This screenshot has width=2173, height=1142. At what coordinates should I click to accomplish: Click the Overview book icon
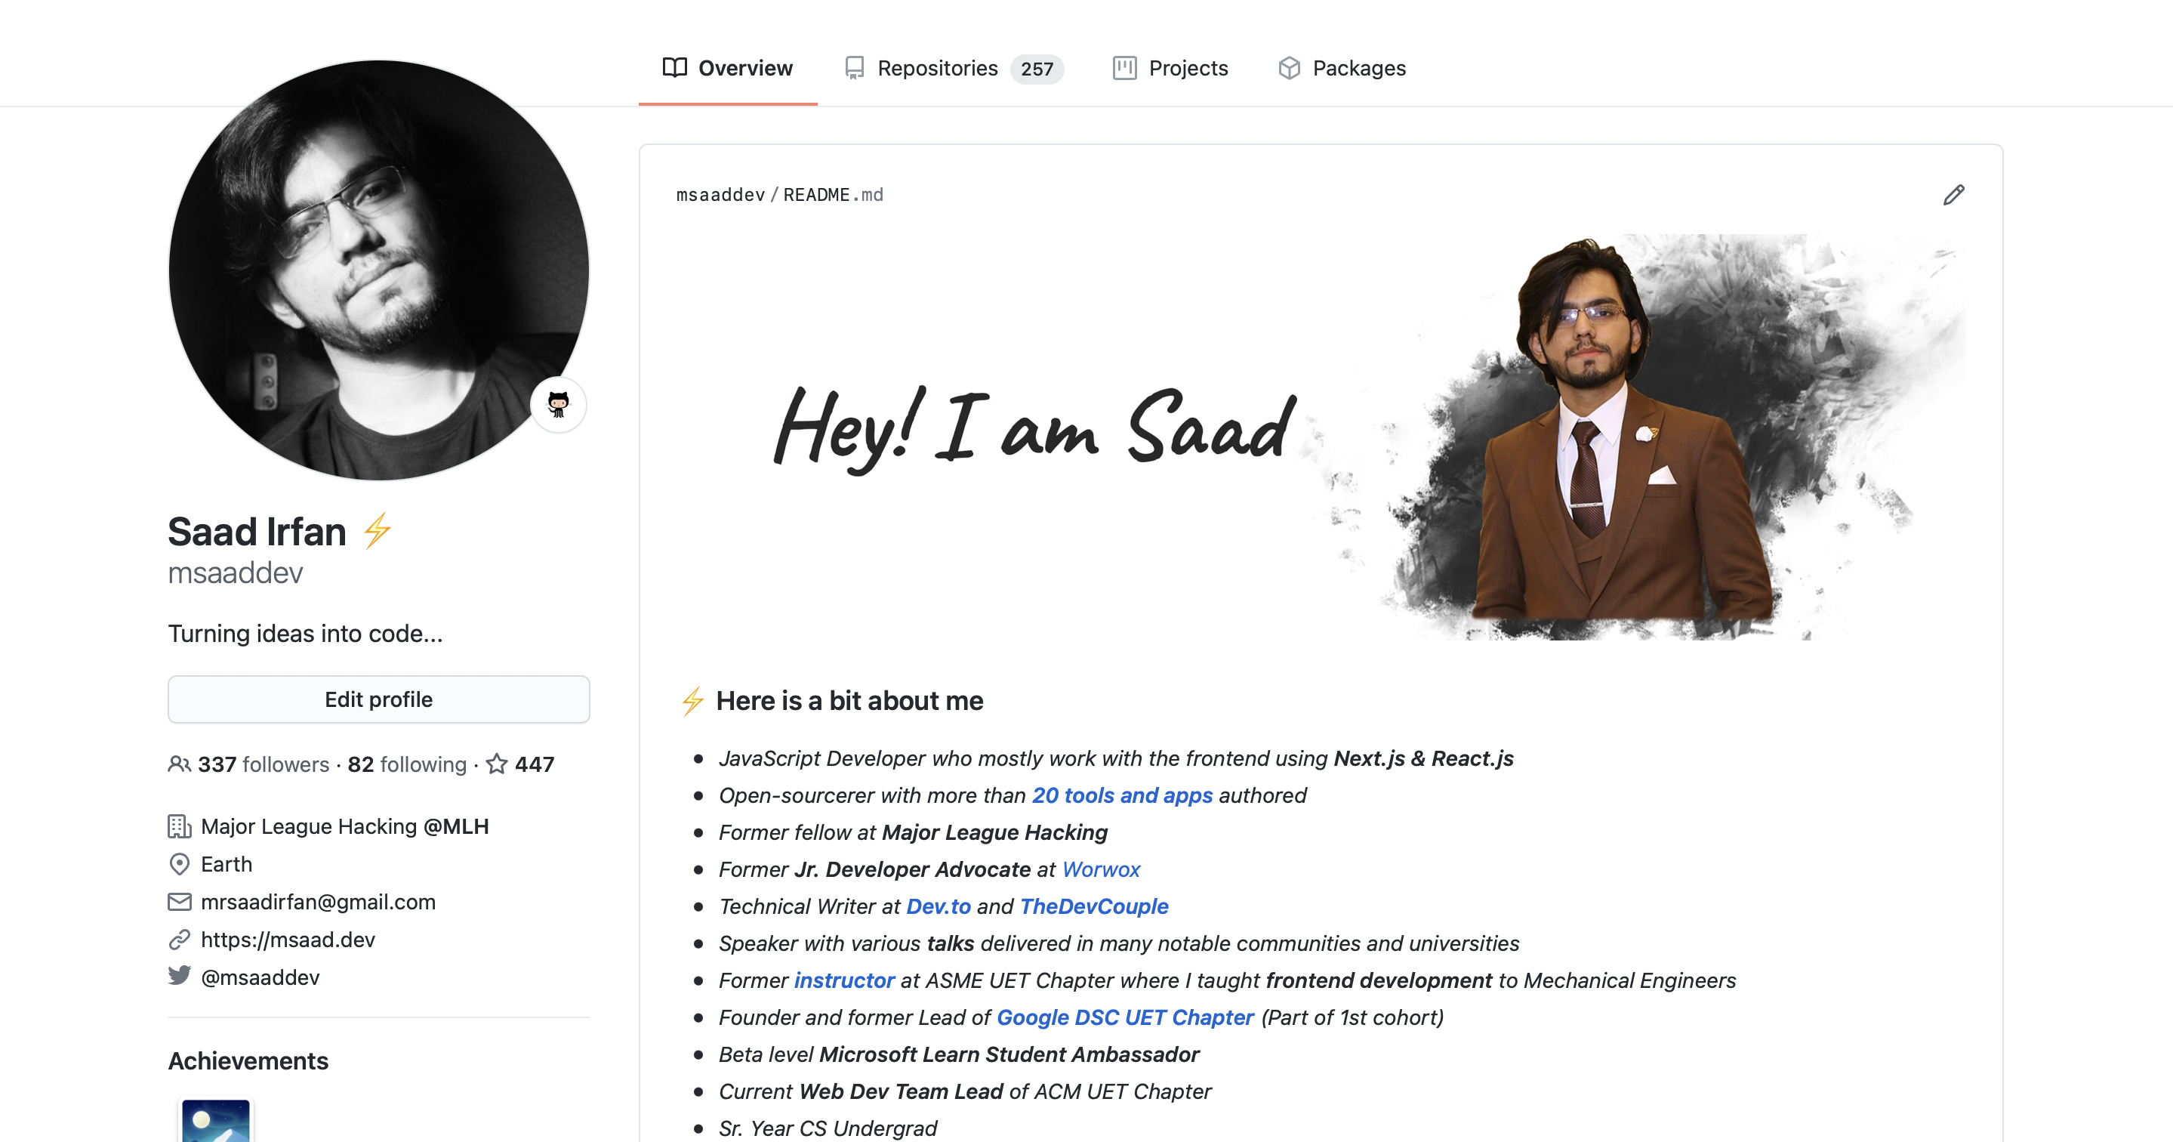click(675, 67)
